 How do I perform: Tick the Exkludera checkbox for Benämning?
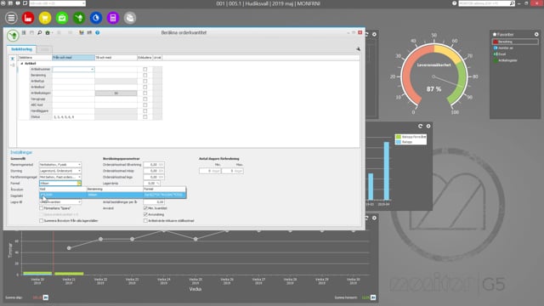click(x=145, y=76)
